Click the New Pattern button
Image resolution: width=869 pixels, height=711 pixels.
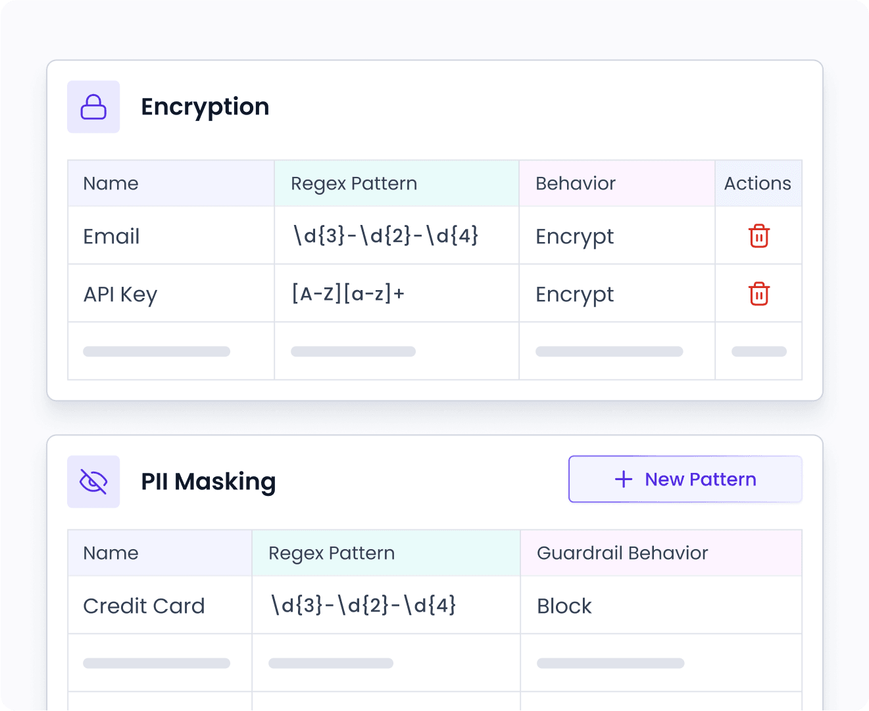pyautogui.click(x=685, y=479)
